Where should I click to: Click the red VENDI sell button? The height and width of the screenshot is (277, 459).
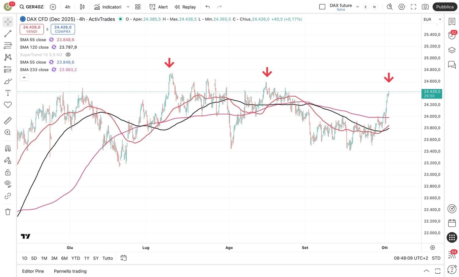(32, 29)
